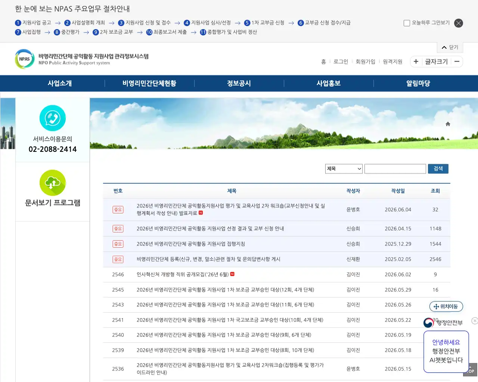This screenshot has width=478, height=382.
Task: Open 알림마당 menu
Action: tap(418, 84)
